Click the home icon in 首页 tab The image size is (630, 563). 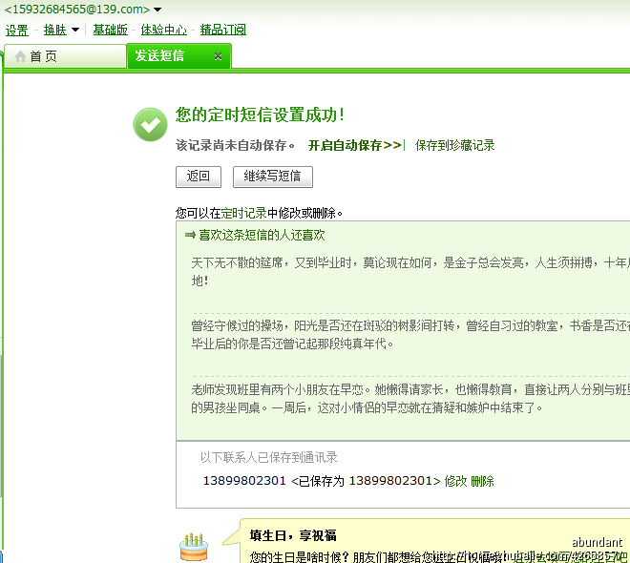(x=20, y=56)
